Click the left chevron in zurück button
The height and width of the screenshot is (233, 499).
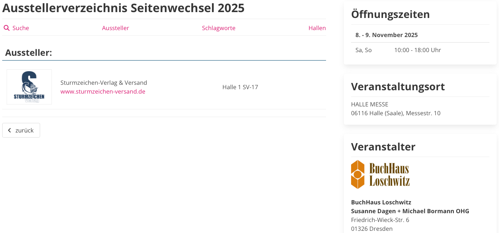pyautogui.click(x=10, y=130)
